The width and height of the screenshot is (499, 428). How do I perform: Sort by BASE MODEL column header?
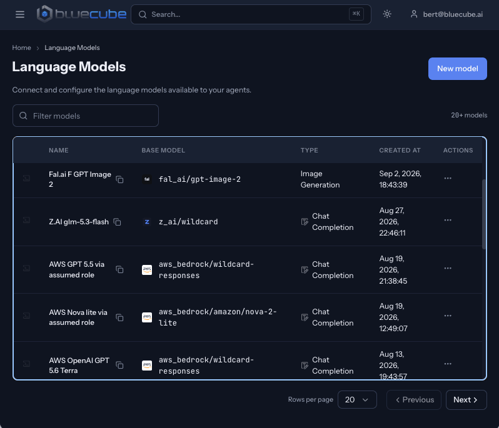click(x=163, y=150)
